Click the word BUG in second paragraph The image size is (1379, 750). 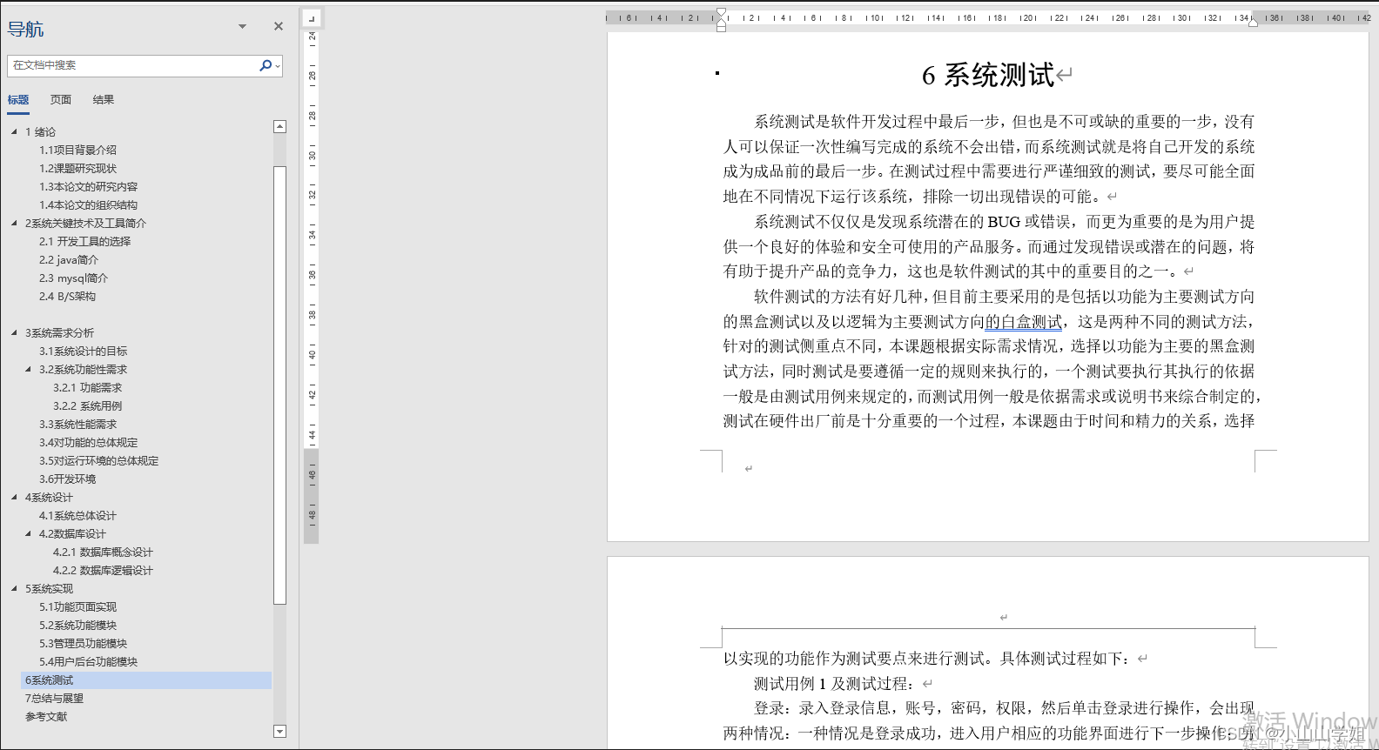(x=1004, y=222)
